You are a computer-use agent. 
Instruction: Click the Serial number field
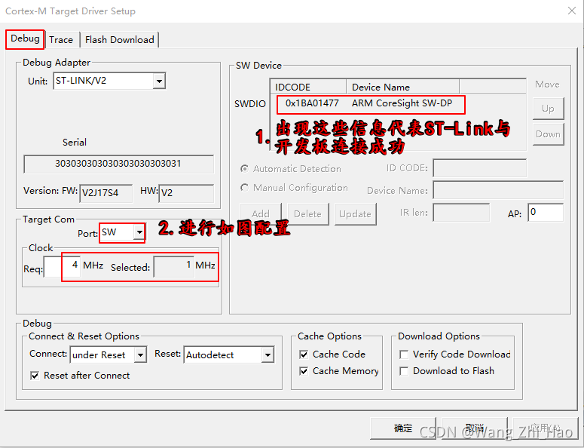click(x=118, y=164)
